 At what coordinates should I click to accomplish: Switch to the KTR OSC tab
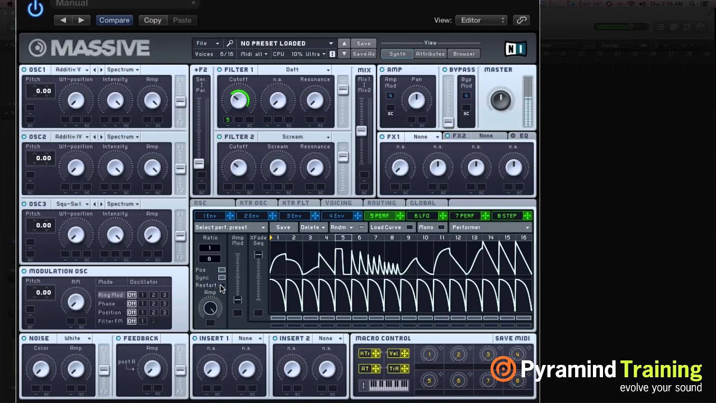pos(254,203)
